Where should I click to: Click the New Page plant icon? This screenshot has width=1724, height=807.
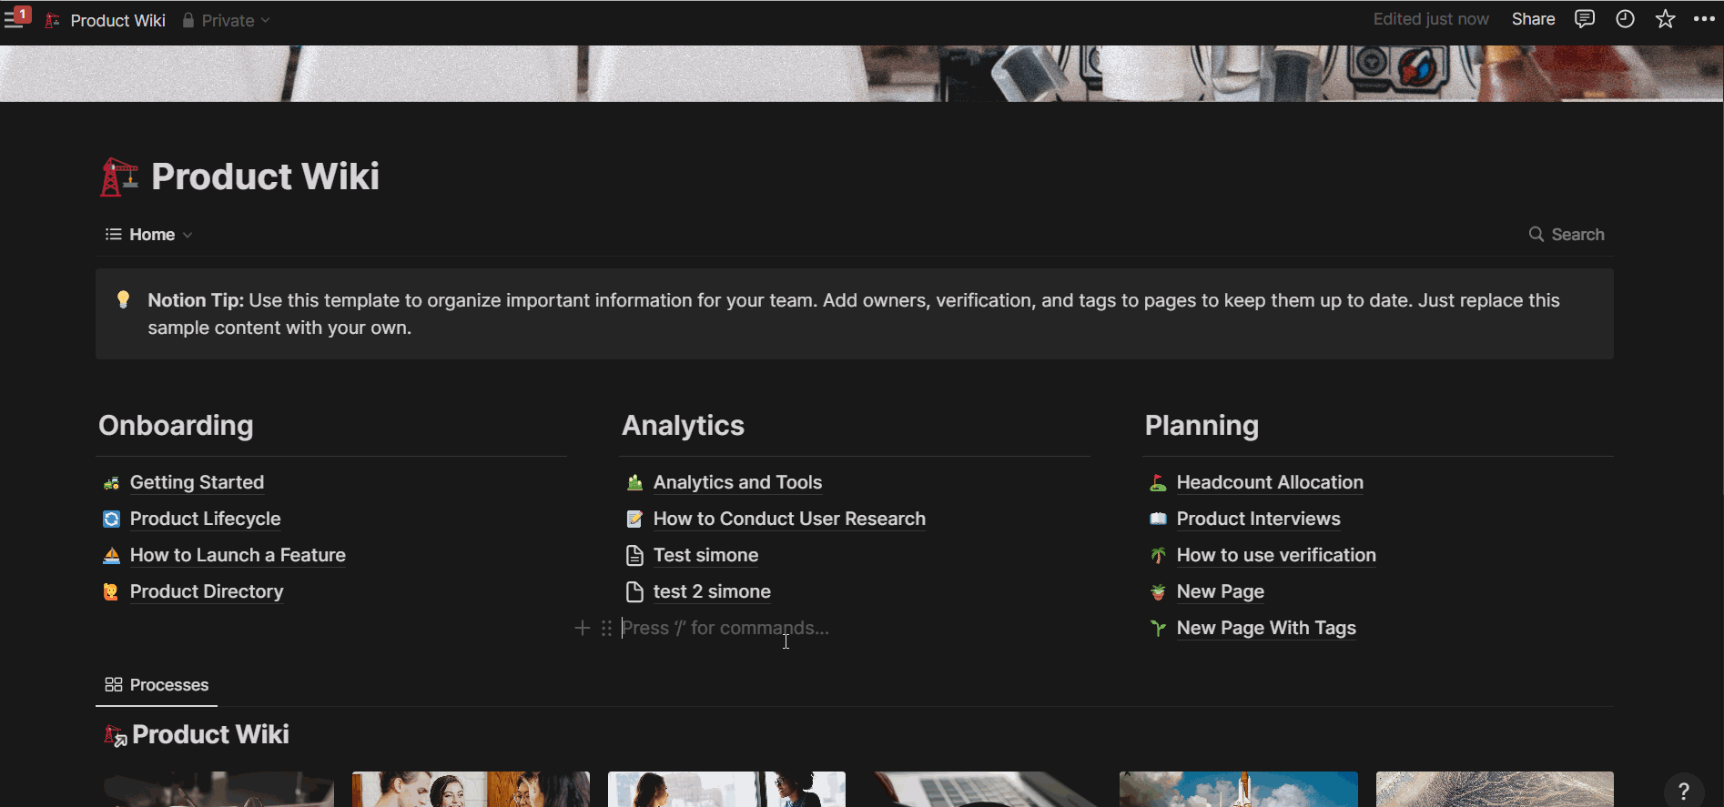(x=1158, y=592)
